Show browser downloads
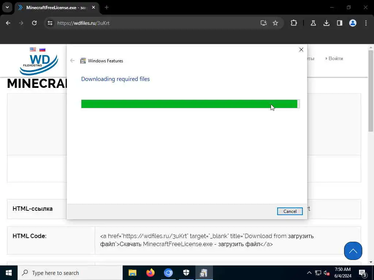 [x=327, y=23]
